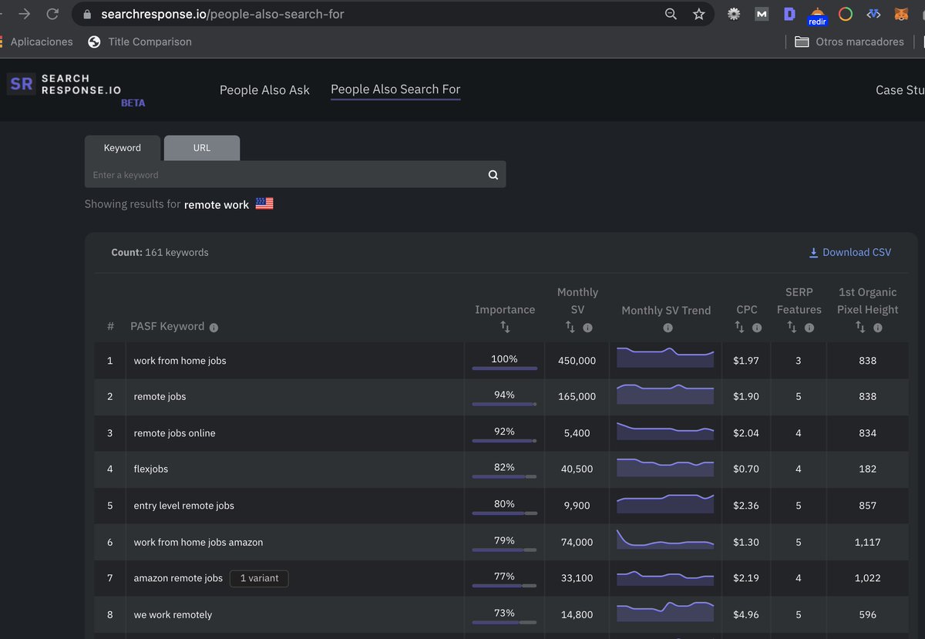Sort table by CPC arrows
This screenshot has height=639, width=925.
[x=739, y=327]
